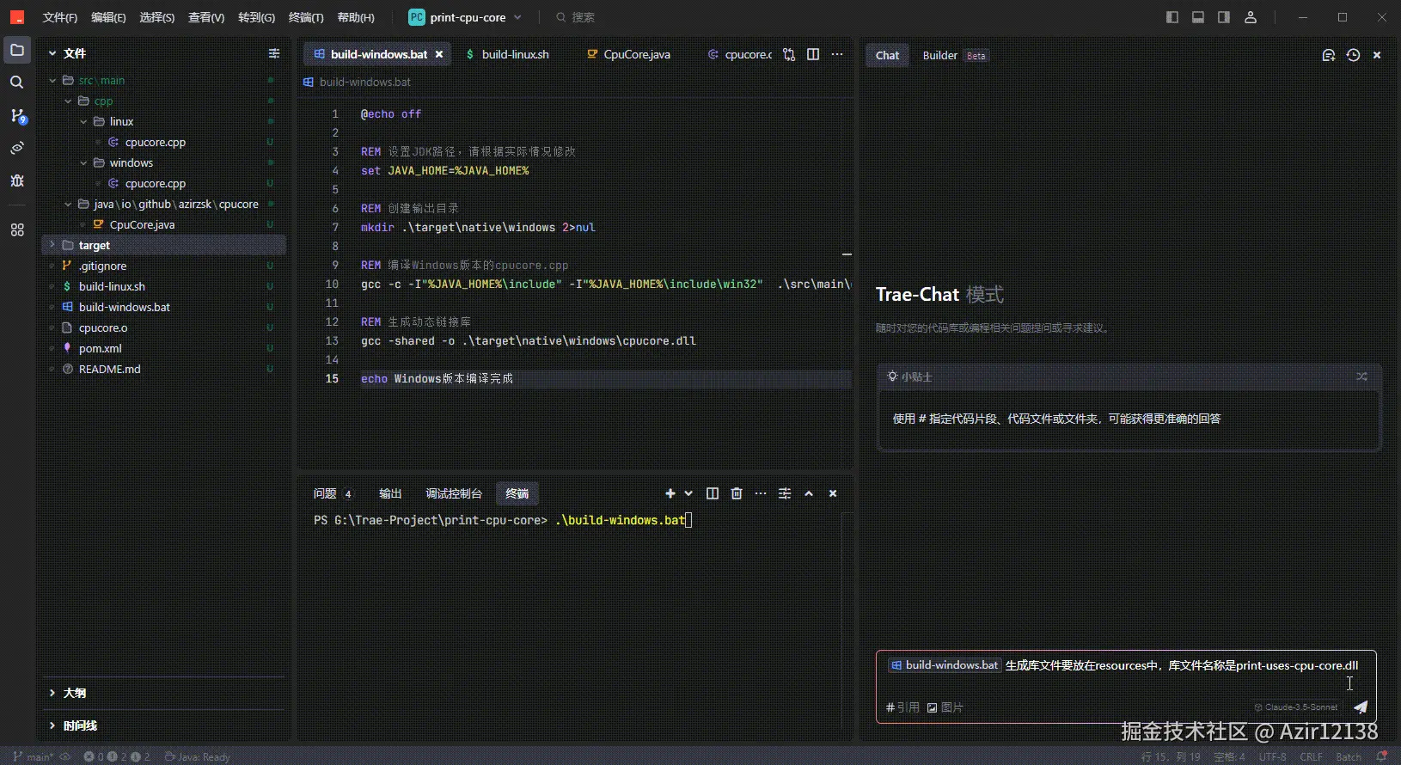Open terminal panel settings sliders icon

tap(785, 493)
